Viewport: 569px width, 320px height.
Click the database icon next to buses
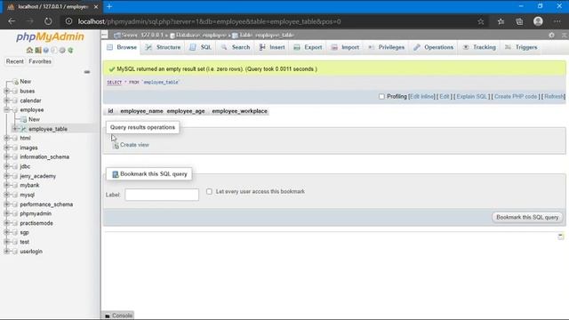[x=15, y=91]
